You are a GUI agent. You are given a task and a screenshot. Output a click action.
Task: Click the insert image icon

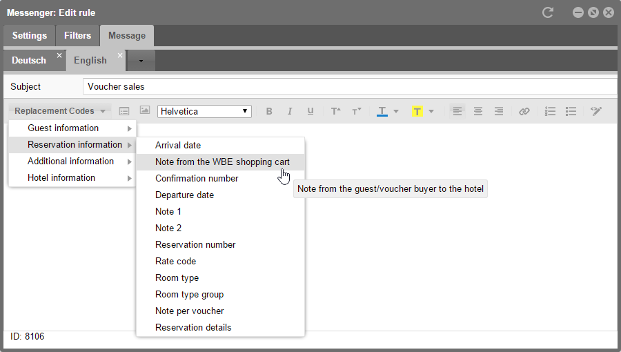pyautogui.click(x=145, y=110)
